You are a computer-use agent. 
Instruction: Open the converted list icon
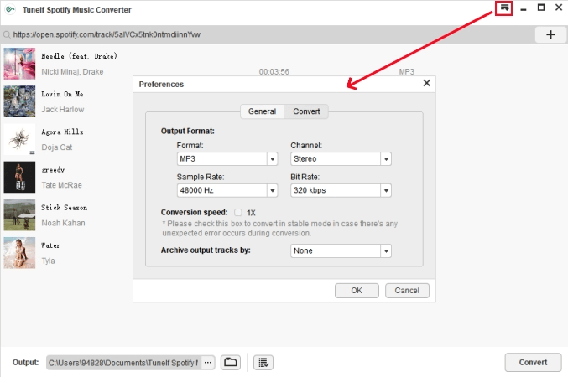point(263,362)
